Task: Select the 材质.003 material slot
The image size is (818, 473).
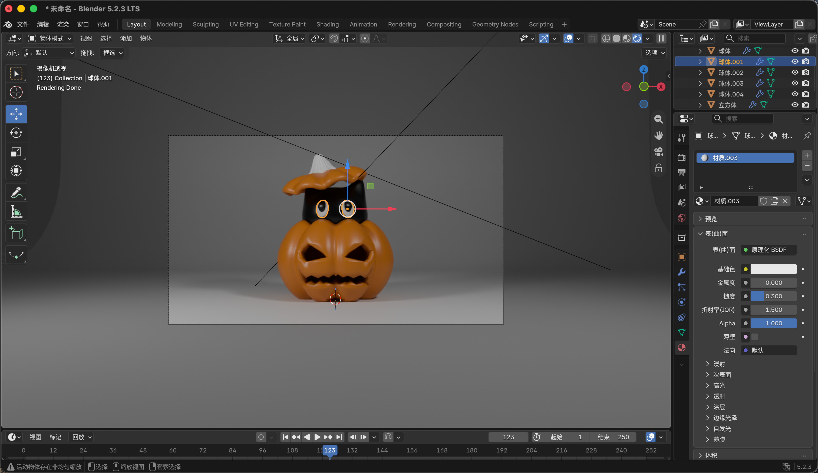Action: pyautogui.click(x=745, y=158)
